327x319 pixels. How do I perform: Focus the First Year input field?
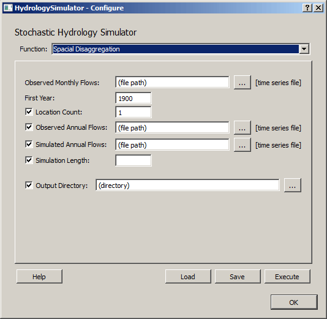pyautogui.click(x=133, y=98)
